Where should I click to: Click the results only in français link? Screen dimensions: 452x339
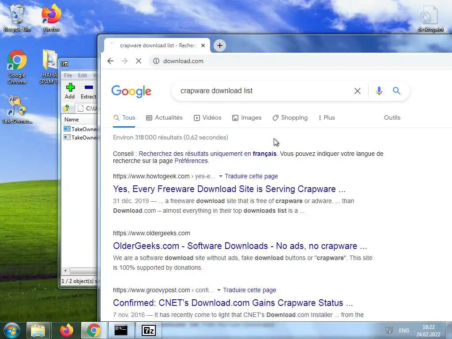(207, 154)
